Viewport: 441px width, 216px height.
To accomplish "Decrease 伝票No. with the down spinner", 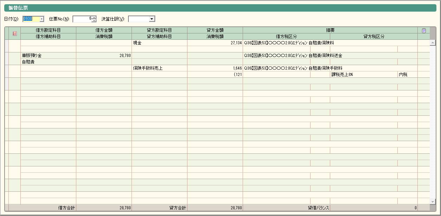I will 94,20.
